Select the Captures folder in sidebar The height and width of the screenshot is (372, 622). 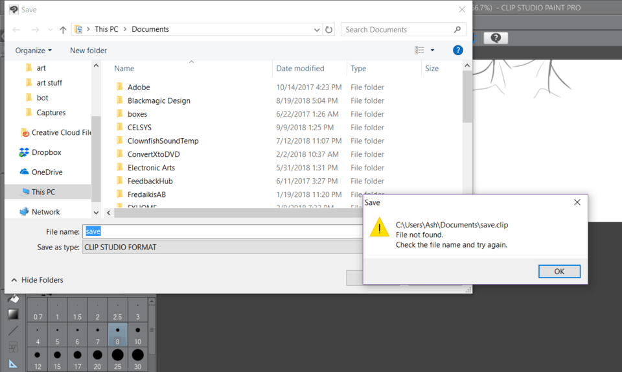(51, 113)
